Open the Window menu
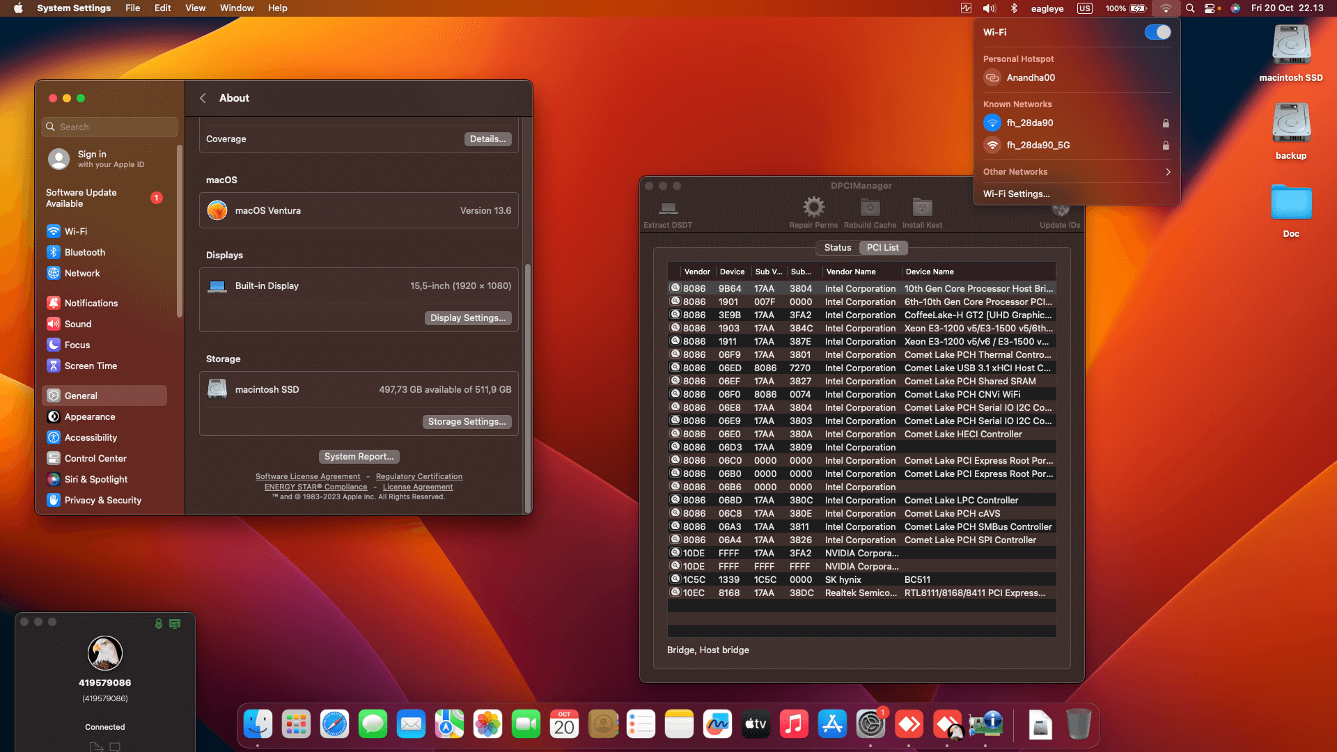This screenshot has height=752, width=1337. pyautogui.click(x=236, y=8)
